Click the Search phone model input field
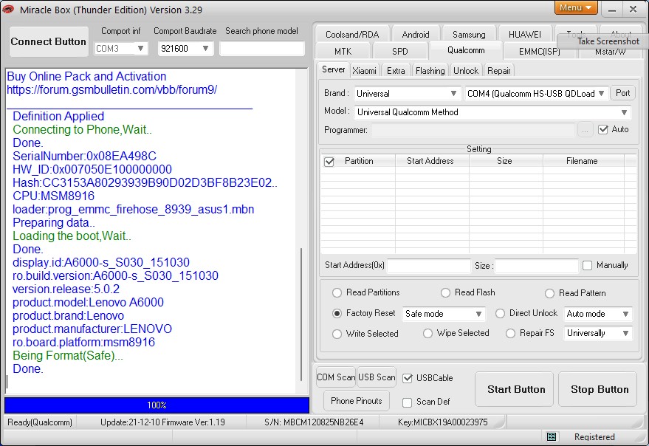 click(262, 49)
